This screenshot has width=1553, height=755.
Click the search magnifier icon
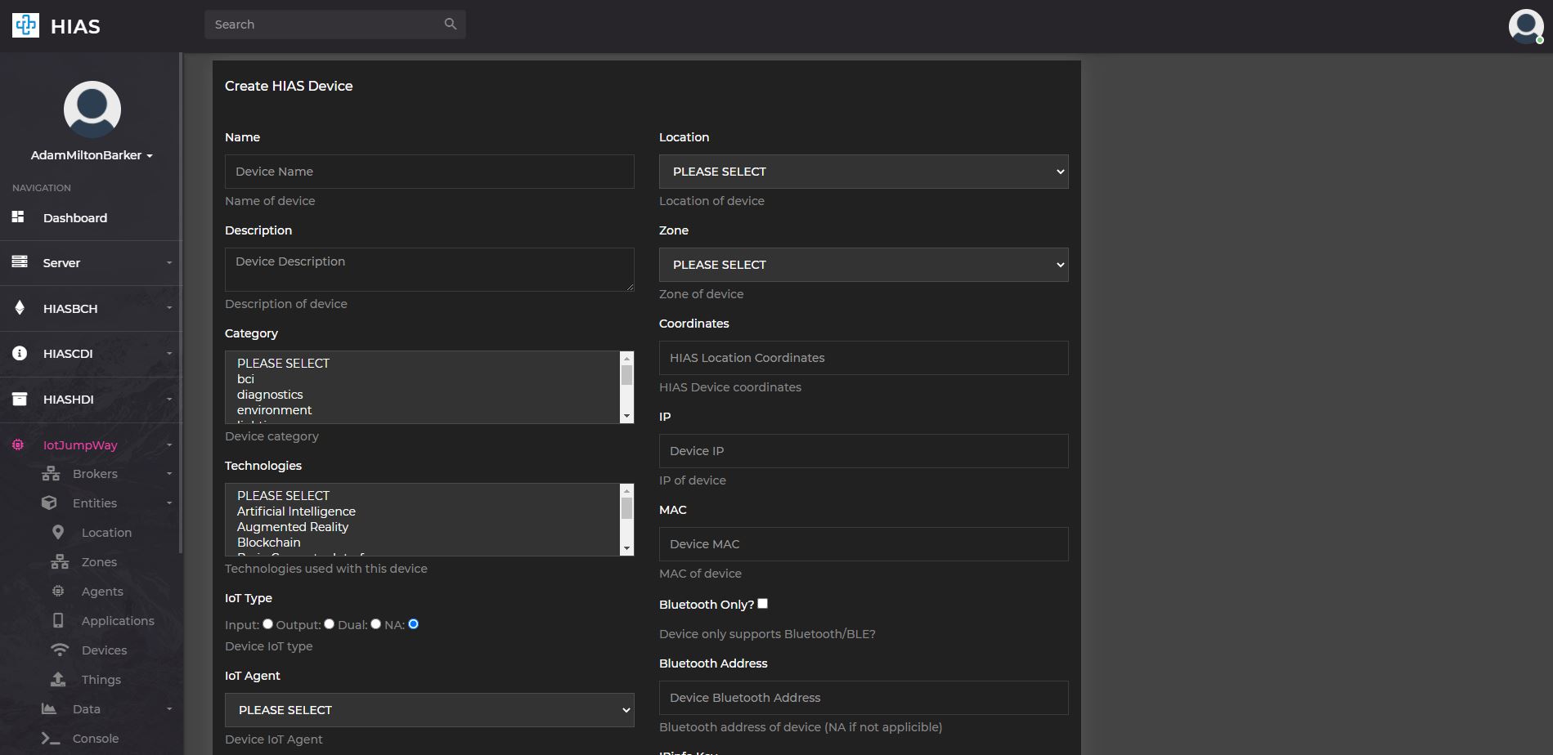coord(451,24)
